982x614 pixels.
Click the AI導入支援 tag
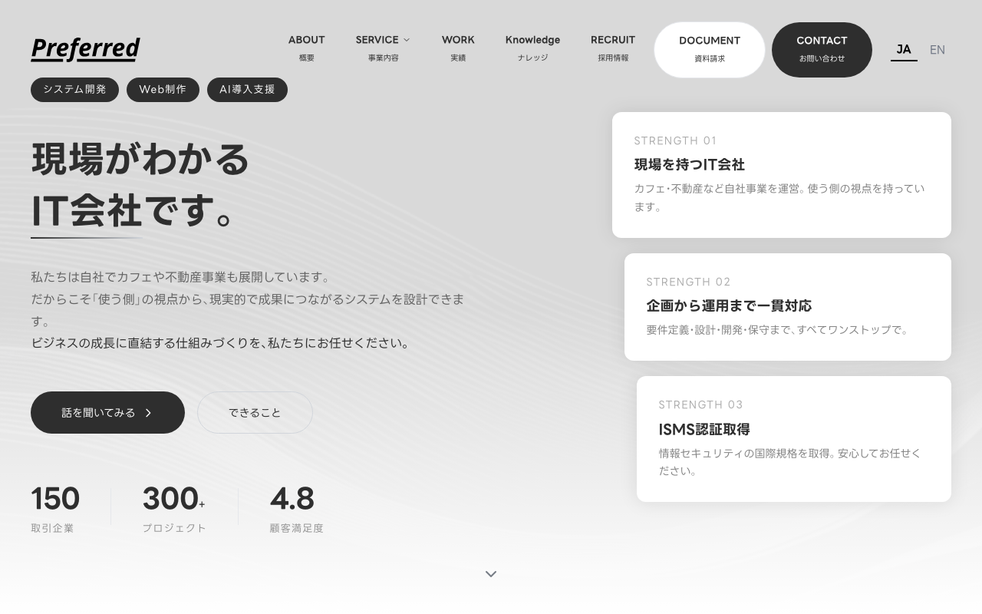pyautogui.click(x=247, y=90)
